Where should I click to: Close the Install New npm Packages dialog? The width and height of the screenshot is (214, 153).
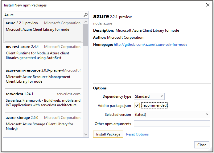click(208, 5)
